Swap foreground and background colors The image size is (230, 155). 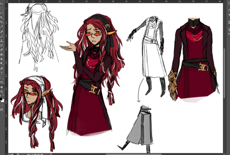click(x=3, y=95)
